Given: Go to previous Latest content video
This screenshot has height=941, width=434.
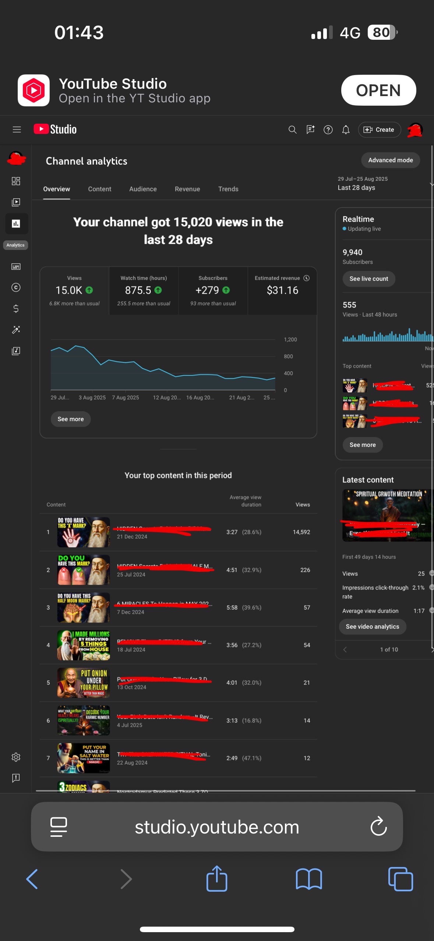Looking at the screenshot, I should tap(345, 650).
